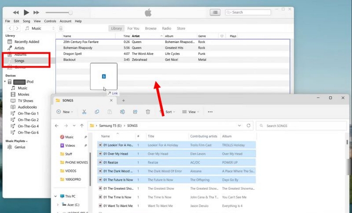Click the Copy icon in File Explorer
This screenshot has width=352, height=213.
click(x=97, y=112)
